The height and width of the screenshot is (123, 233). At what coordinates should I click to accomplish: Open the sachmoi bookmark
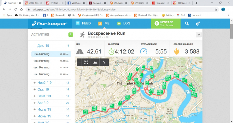click(194, 15)
